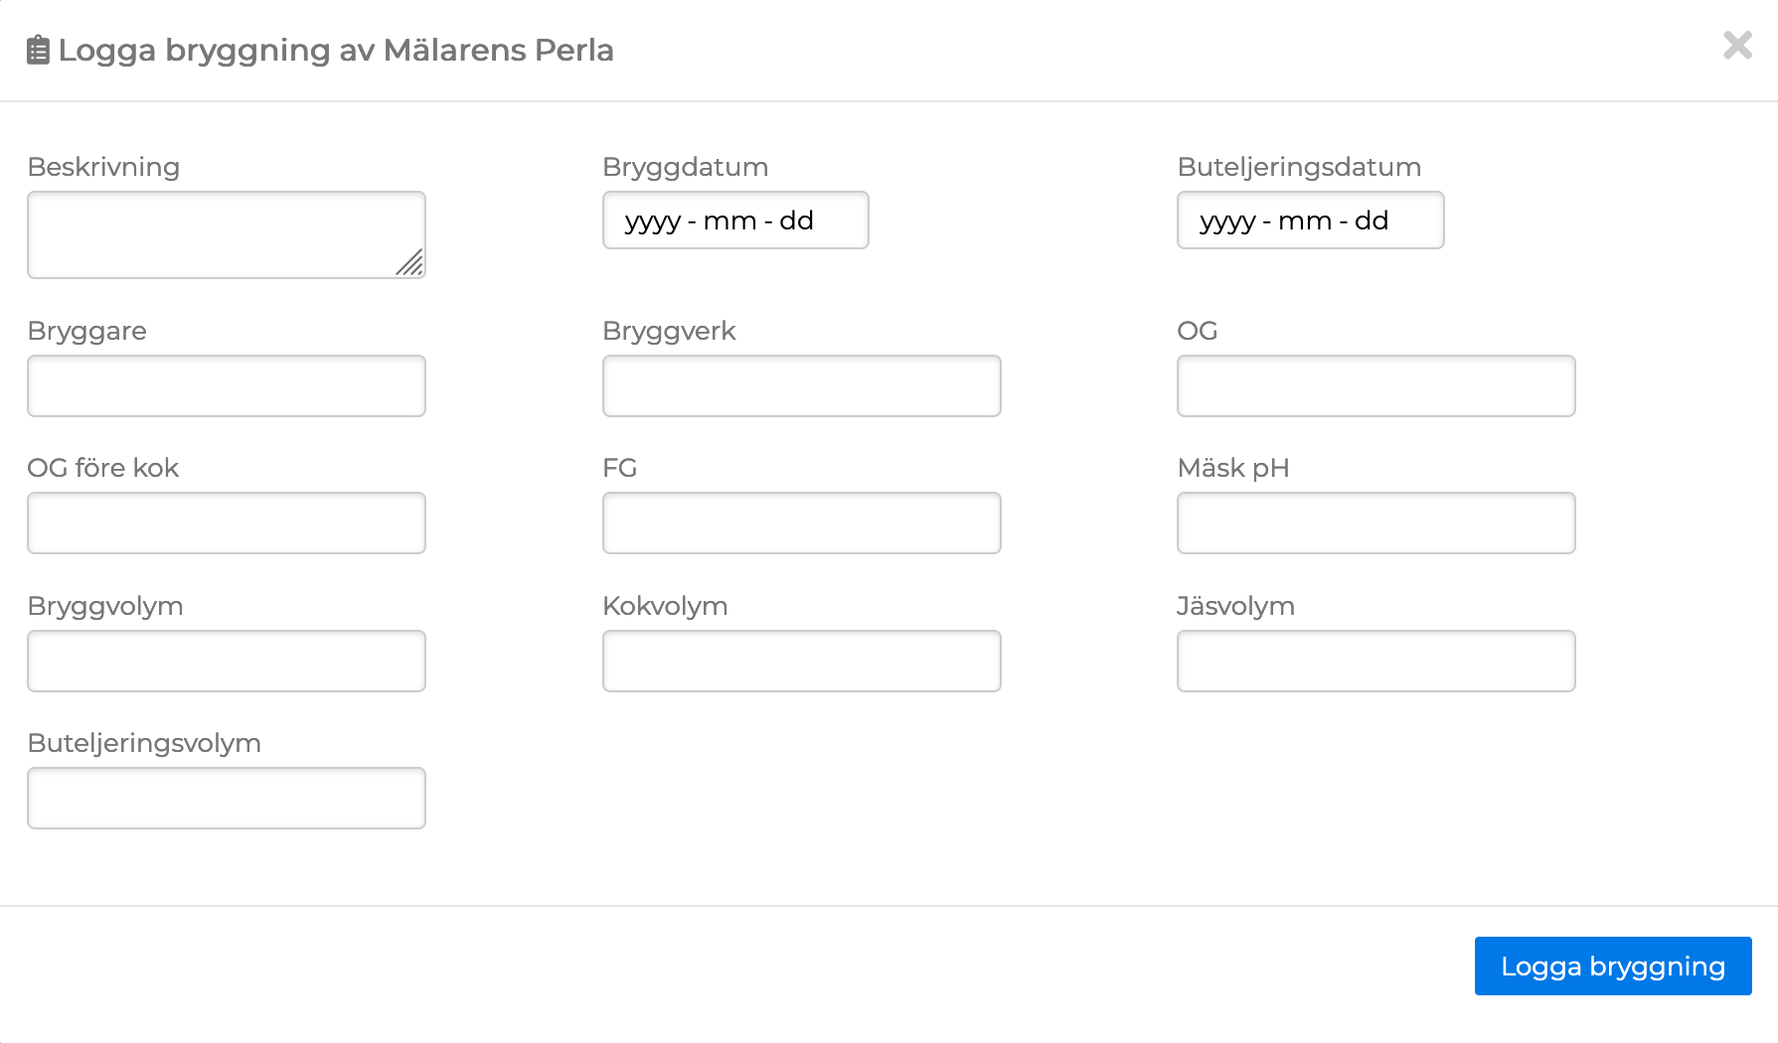Click the Buteljeringsvolym input field

click(226, 798)
